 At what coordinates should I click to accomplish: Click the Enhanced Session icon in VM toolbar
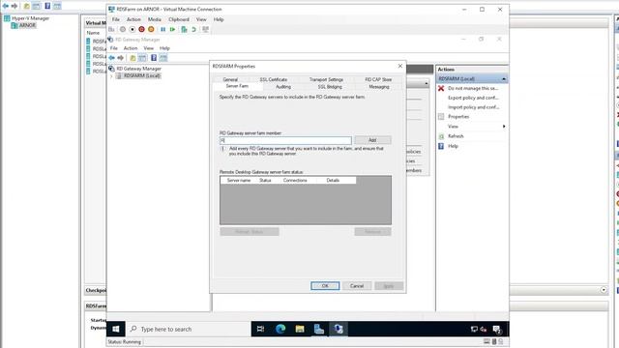click(x=205, y=29)
